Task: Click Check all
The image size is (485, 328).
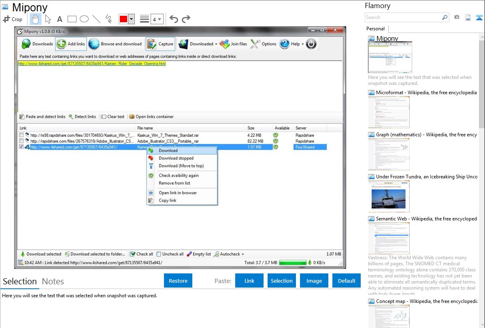Action: (x=141, y=254)
